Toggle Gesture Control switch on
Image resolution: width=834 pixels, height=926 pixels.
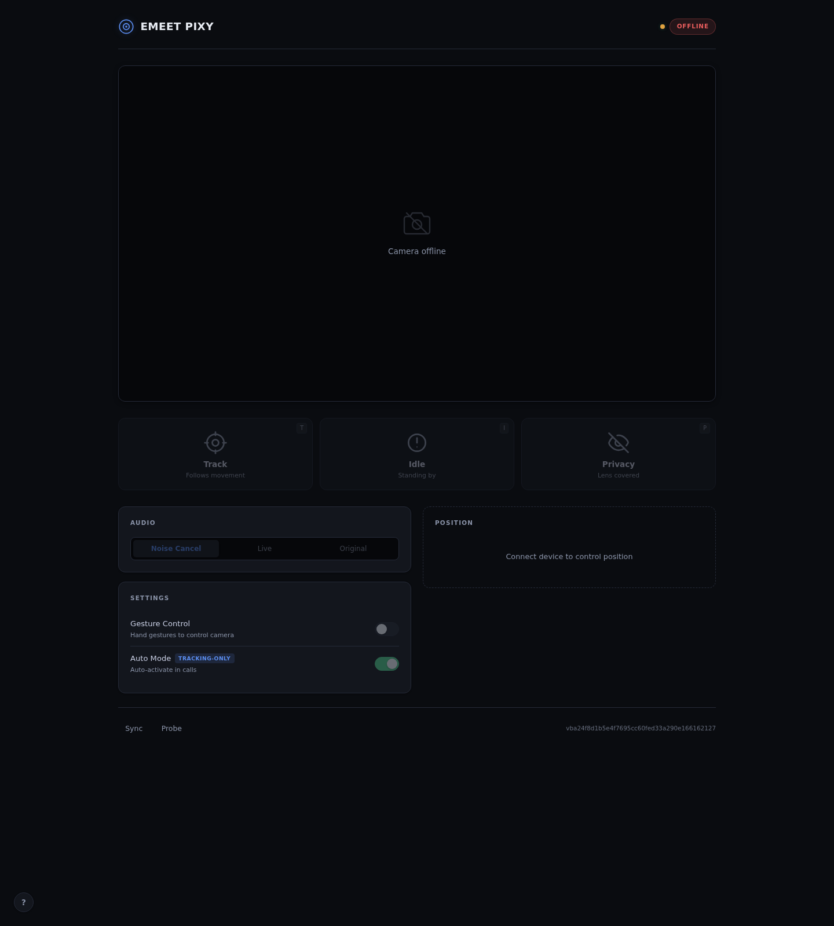click(x=387, y=629)
